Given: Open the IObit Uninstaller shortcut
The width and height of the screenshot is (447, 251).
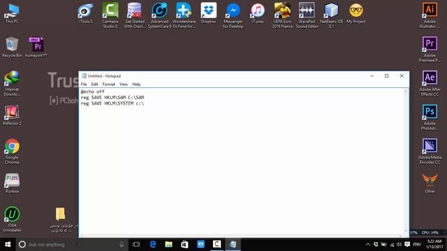Looking at the screenshot, I should tap(12, 219).
